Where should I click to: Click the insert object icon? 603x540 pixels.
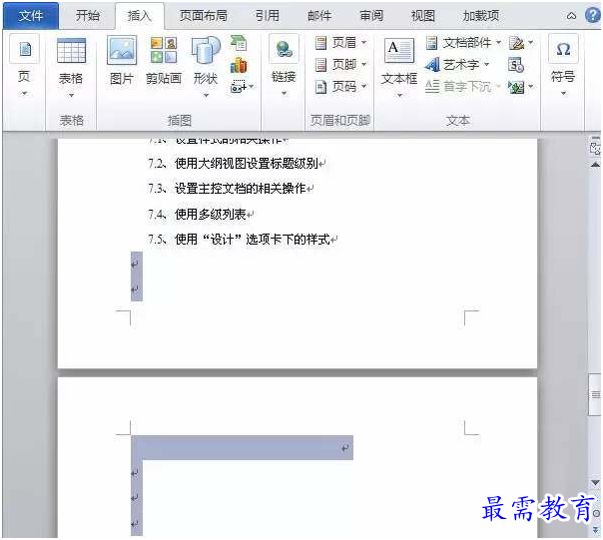pos(516,87)
